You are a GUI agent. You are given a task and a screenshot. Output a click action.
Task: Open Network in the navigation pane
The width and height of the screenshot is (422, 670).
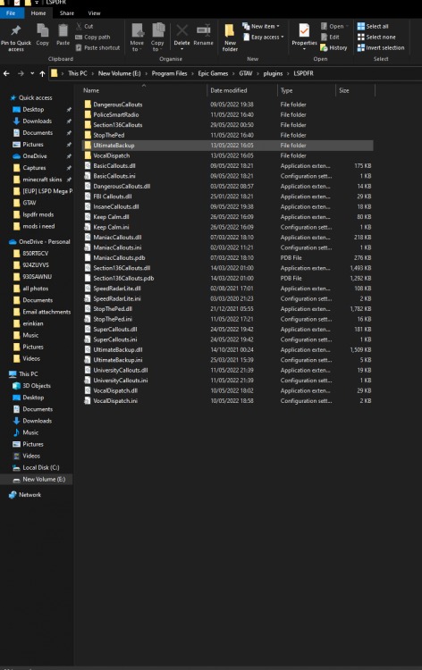coord(30,495)
